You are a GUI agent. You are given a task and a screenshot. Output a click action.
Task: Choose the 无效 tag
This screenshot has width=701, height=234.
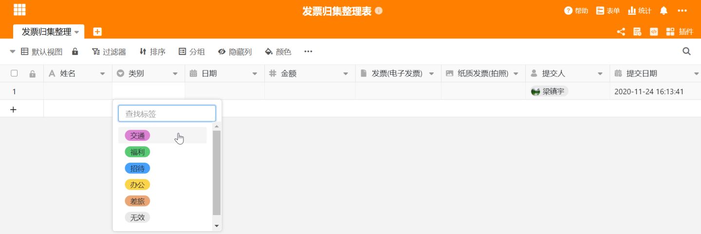[x=137, y=217]
